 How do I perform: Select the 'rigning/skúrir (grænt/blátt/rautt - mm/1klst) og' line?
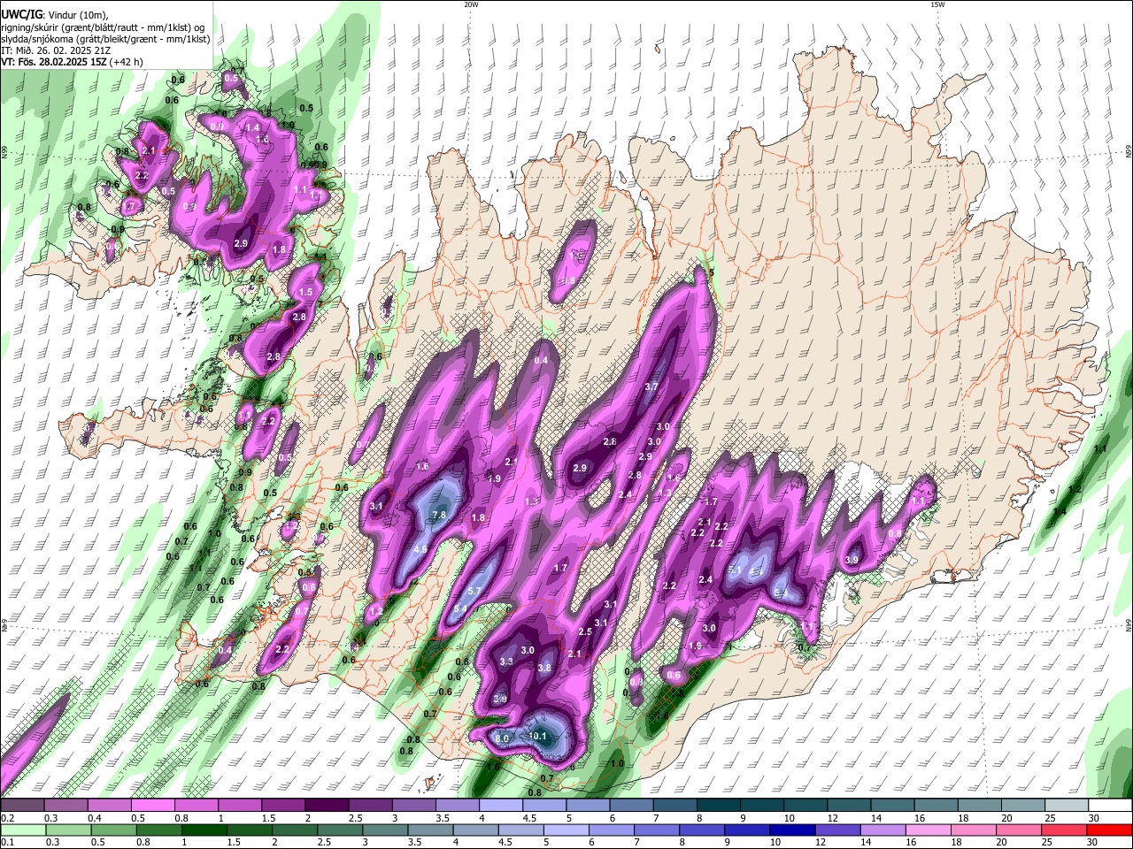(103, 27)
